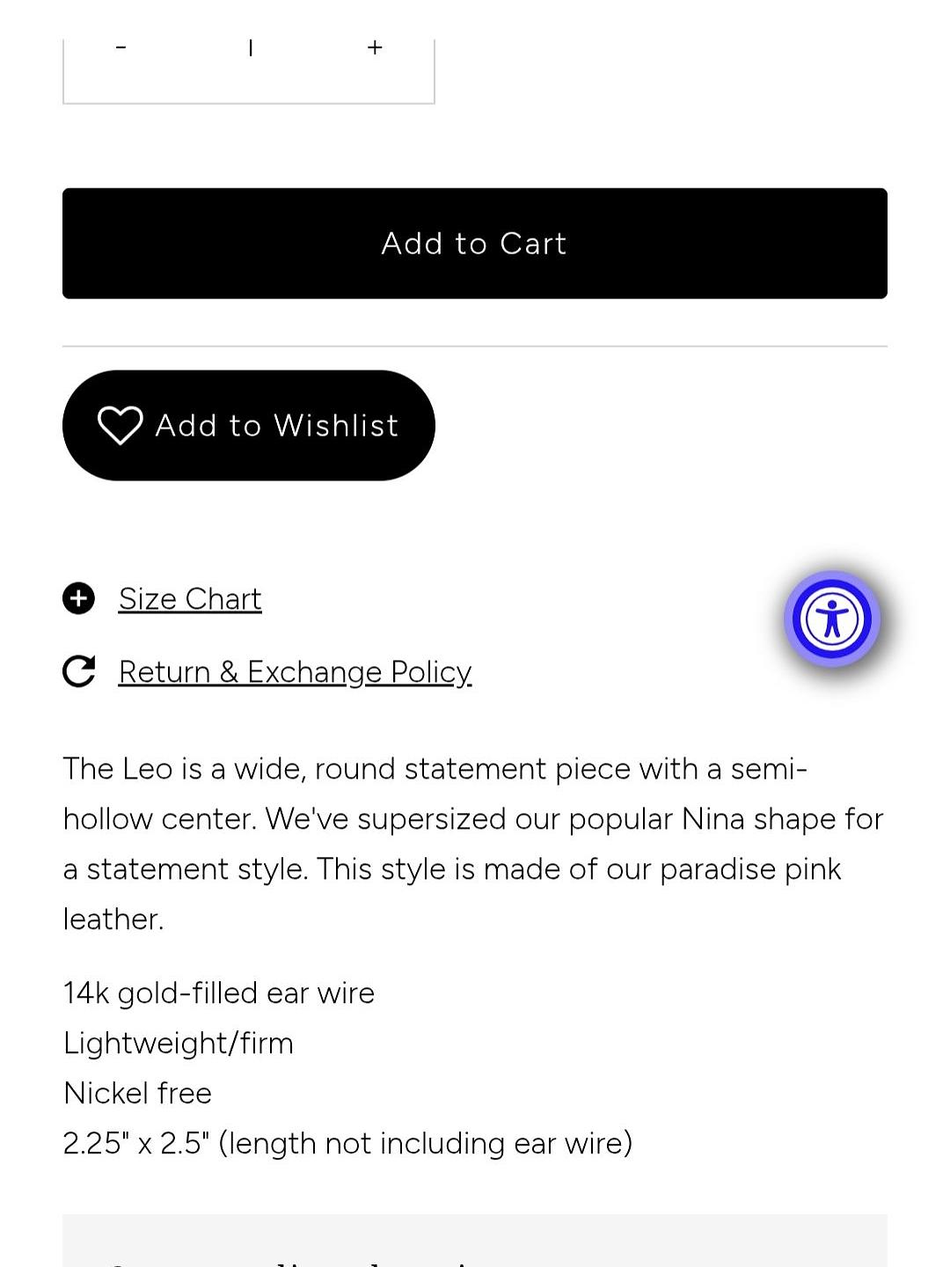
Task: Click the circular arrow return icon
Action: 79,671
